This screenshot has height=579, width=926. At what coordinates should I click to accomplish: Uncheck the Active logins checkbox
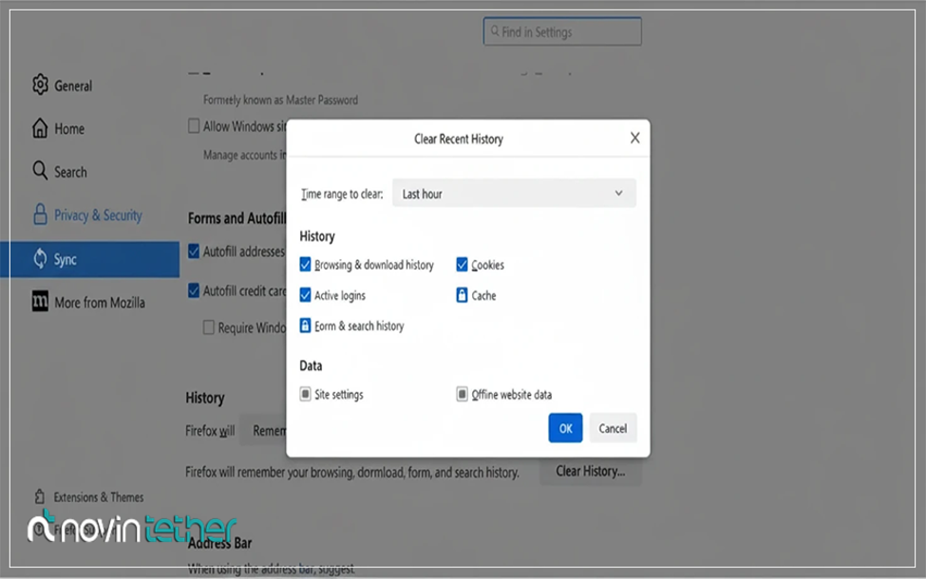coord(305,294)
